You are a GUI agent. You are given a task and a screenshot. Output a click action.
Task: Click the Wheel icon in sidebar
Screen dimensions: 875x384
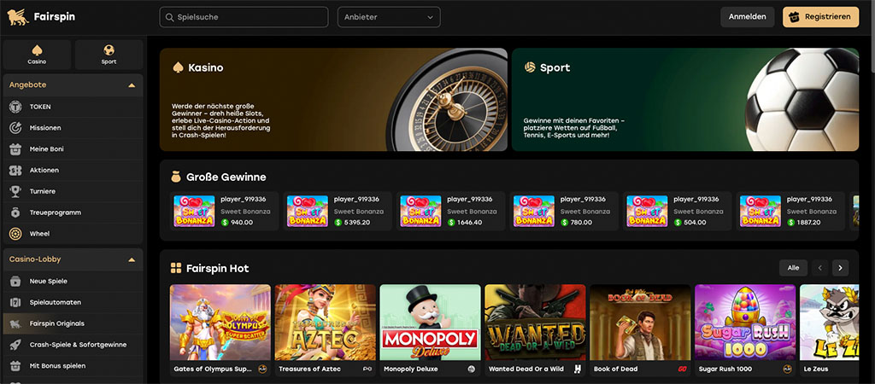click(x=15, y=234)
